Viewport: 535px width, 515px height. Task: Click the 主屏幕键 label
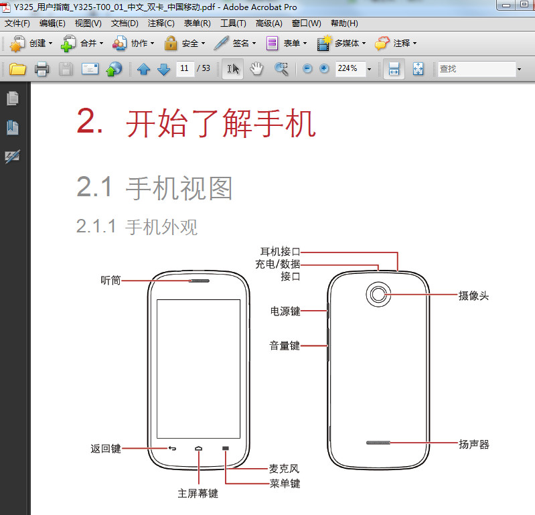click(x=198, y=493)
